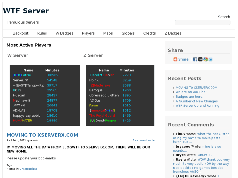Viewport: 238px width, 178px height.
Task: Click player uDressedd.uKitten
Action: tap(104, 95)
